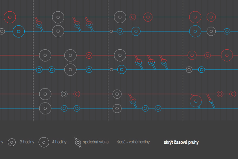The image size is (238, 159).
Task: Toggle skrýt časové pruhy
Action: [181, 142]
